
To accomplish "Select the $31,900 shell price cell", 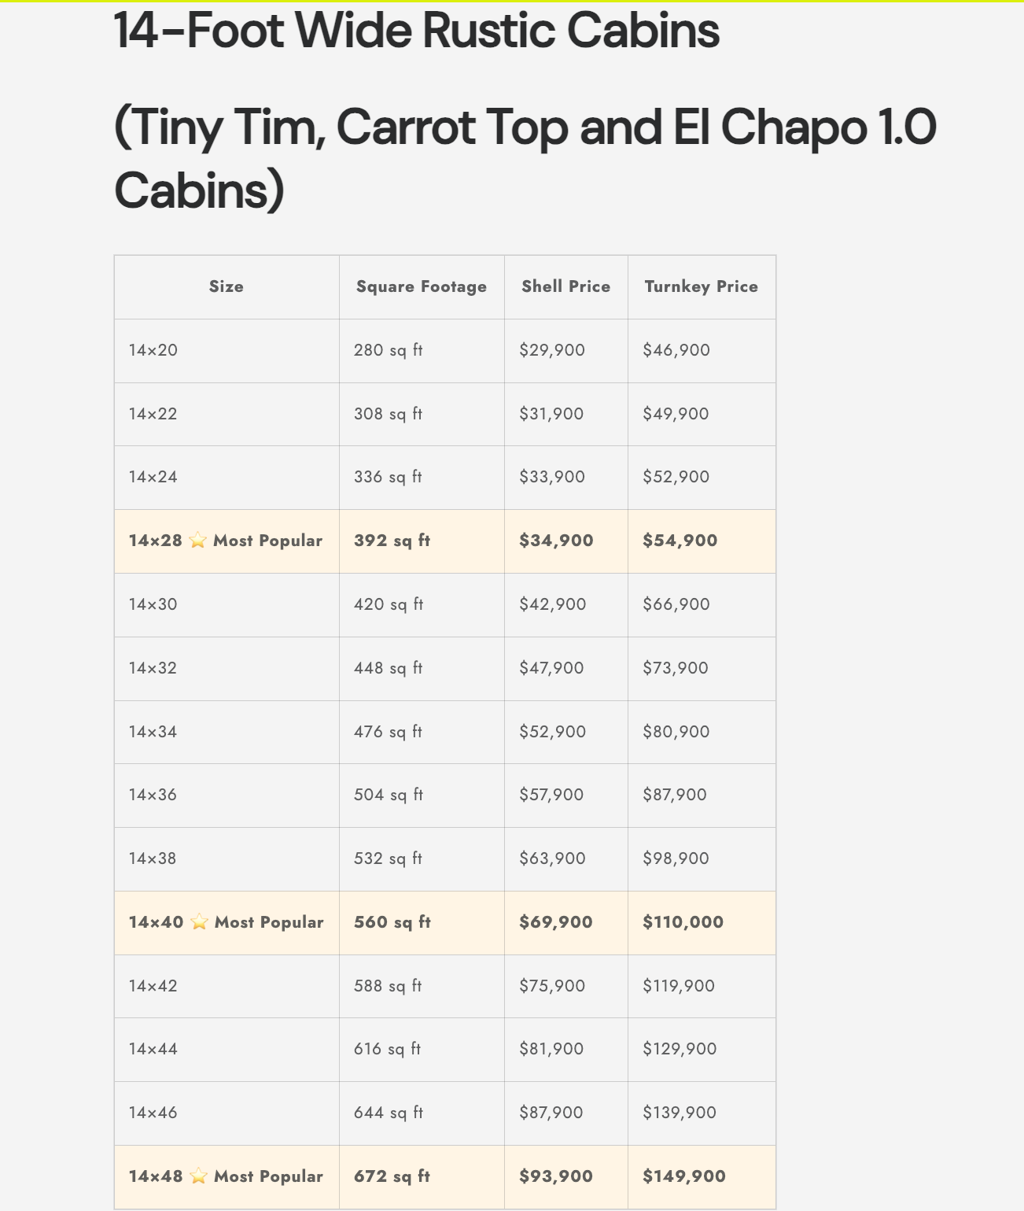I will click(x=551, y=414).
